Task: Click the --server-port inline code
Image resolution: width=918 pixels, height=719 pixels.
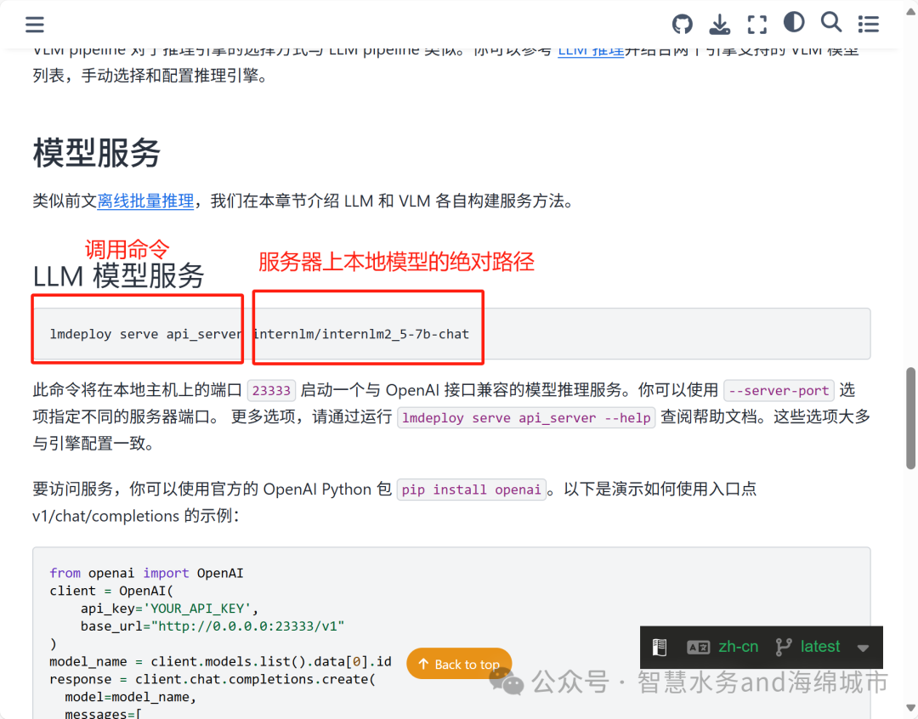Action: (779, 391)
